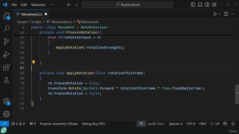Open the Manage gear menu
The image size is (239, 134).
6,114
